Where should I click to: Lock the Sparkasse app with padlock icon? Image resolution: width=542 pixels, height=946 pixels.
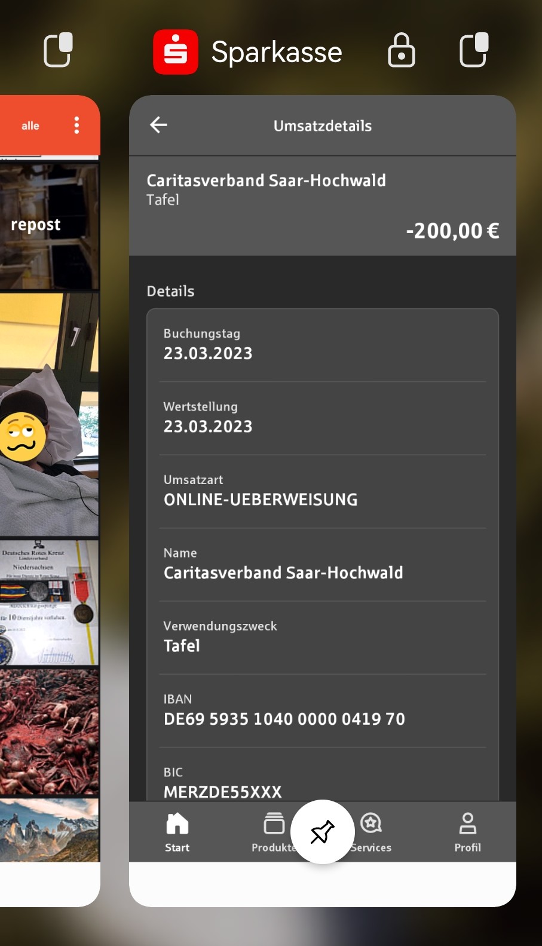tap(402, 50)
